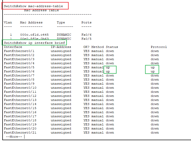Select FastEthernet0/7 interface name
Viewport: 191px width, 144px height.
coord(19,75)
